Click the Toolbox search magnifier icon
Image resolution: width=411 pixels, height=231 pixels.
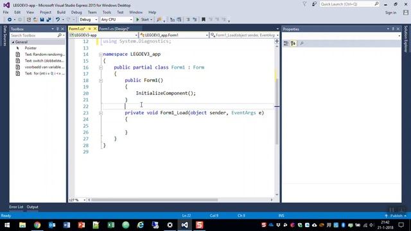60,35
